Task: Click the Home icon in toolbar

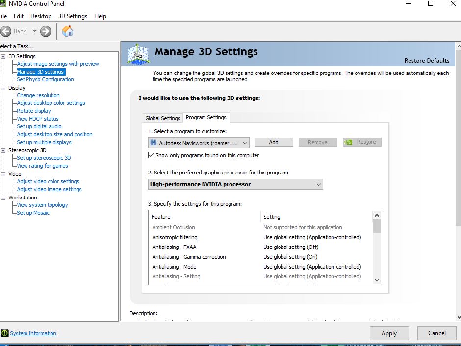Action: pyautogui.click(x=68, y=31)
